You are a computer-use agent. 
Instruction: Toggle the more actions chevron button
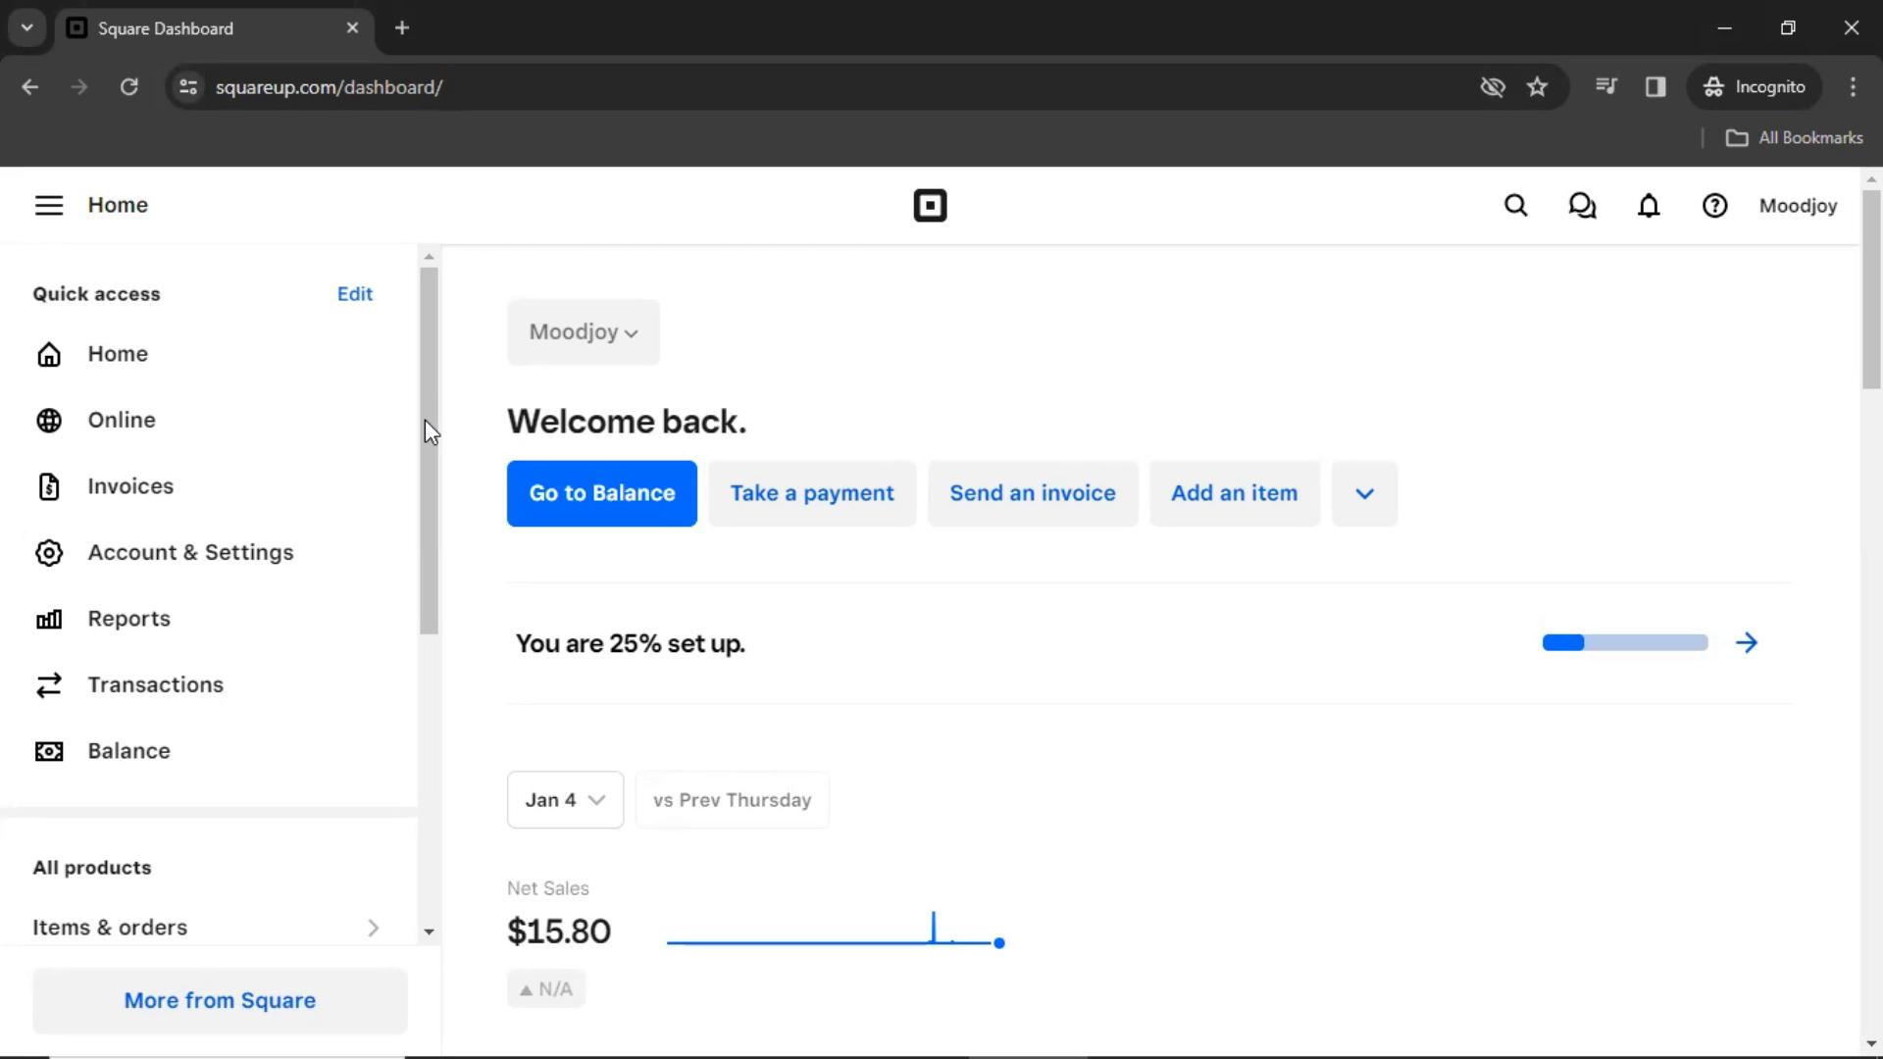pyautogui.click(x=1364, y=492)
